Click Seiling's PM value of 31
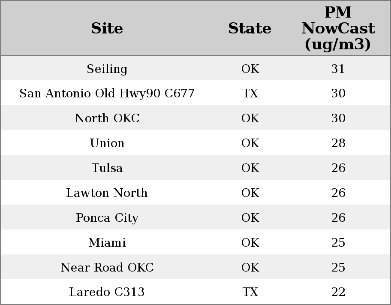The width and height of the screenshot is (391, 305). pyautogui.click(x=338, y=69)
